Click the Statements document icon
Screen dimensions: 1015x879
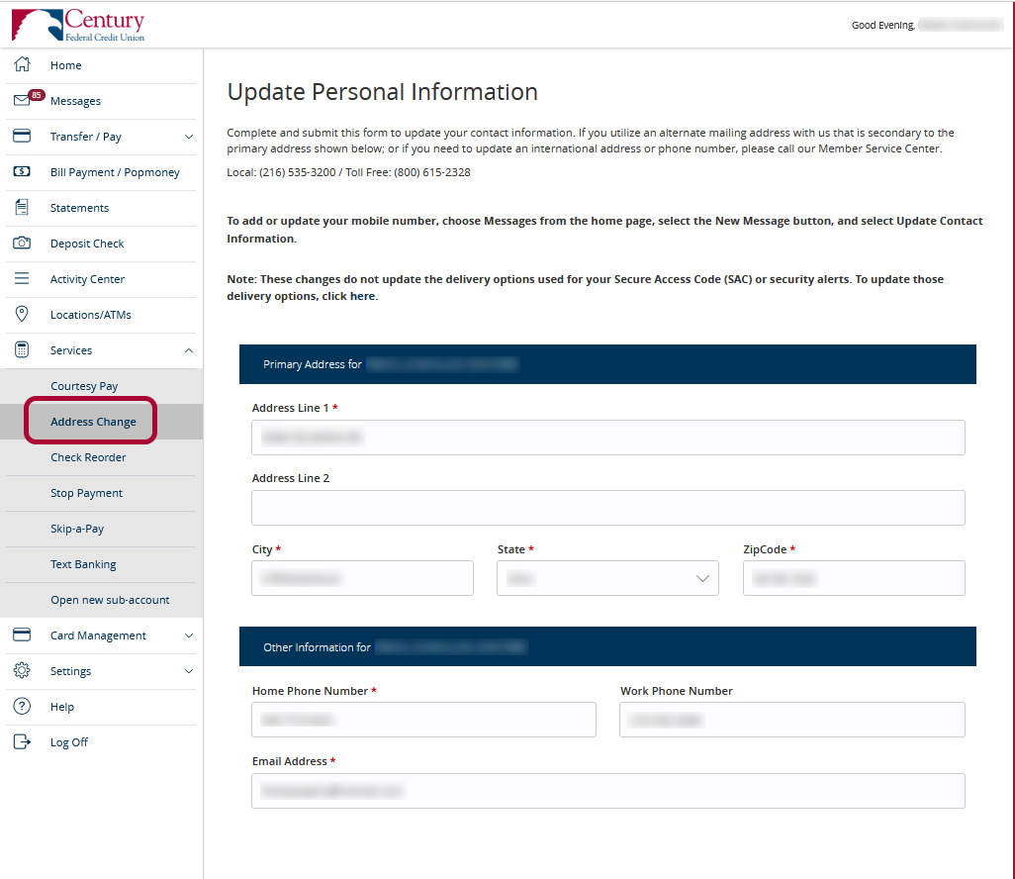[22, 207]
